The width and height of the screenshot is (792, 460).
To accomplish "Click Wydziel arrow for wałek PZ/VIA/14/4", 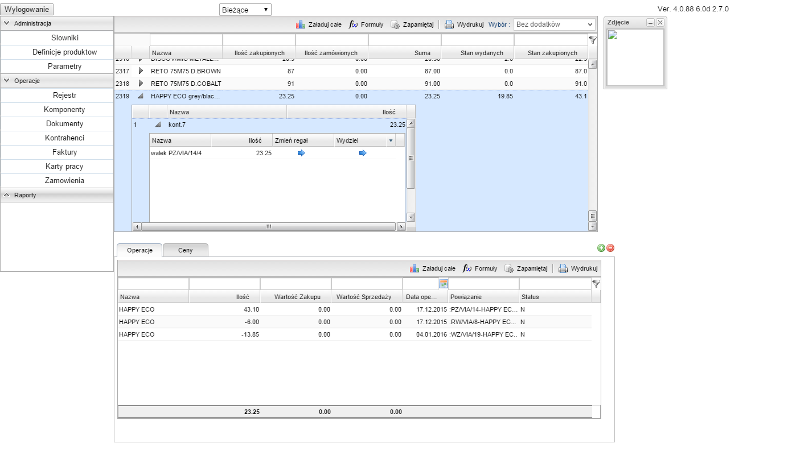I will [x=363, y=153].
